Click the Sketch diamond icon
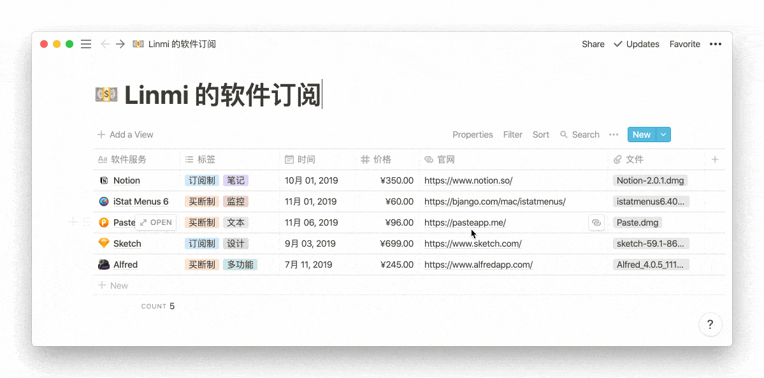764x378 pixels. pyautogui.click(x=104, y=244)
